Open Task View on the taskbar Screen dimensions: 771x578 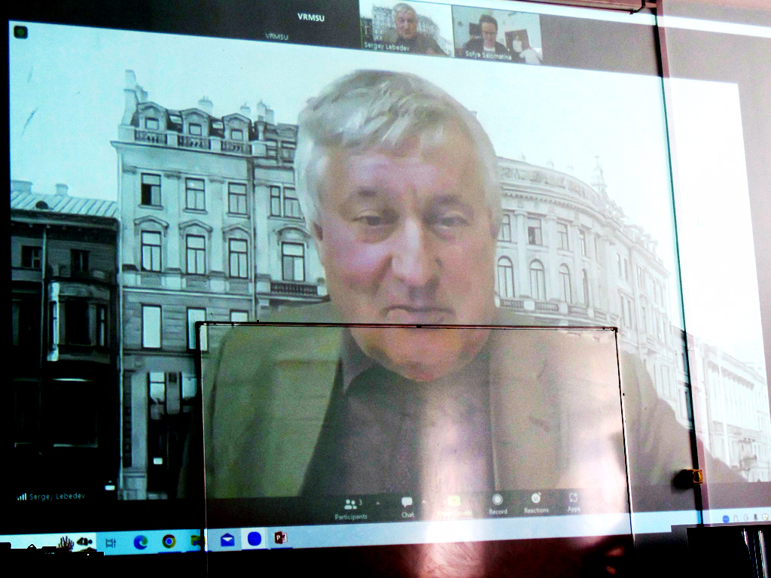(x=111, y=543)
